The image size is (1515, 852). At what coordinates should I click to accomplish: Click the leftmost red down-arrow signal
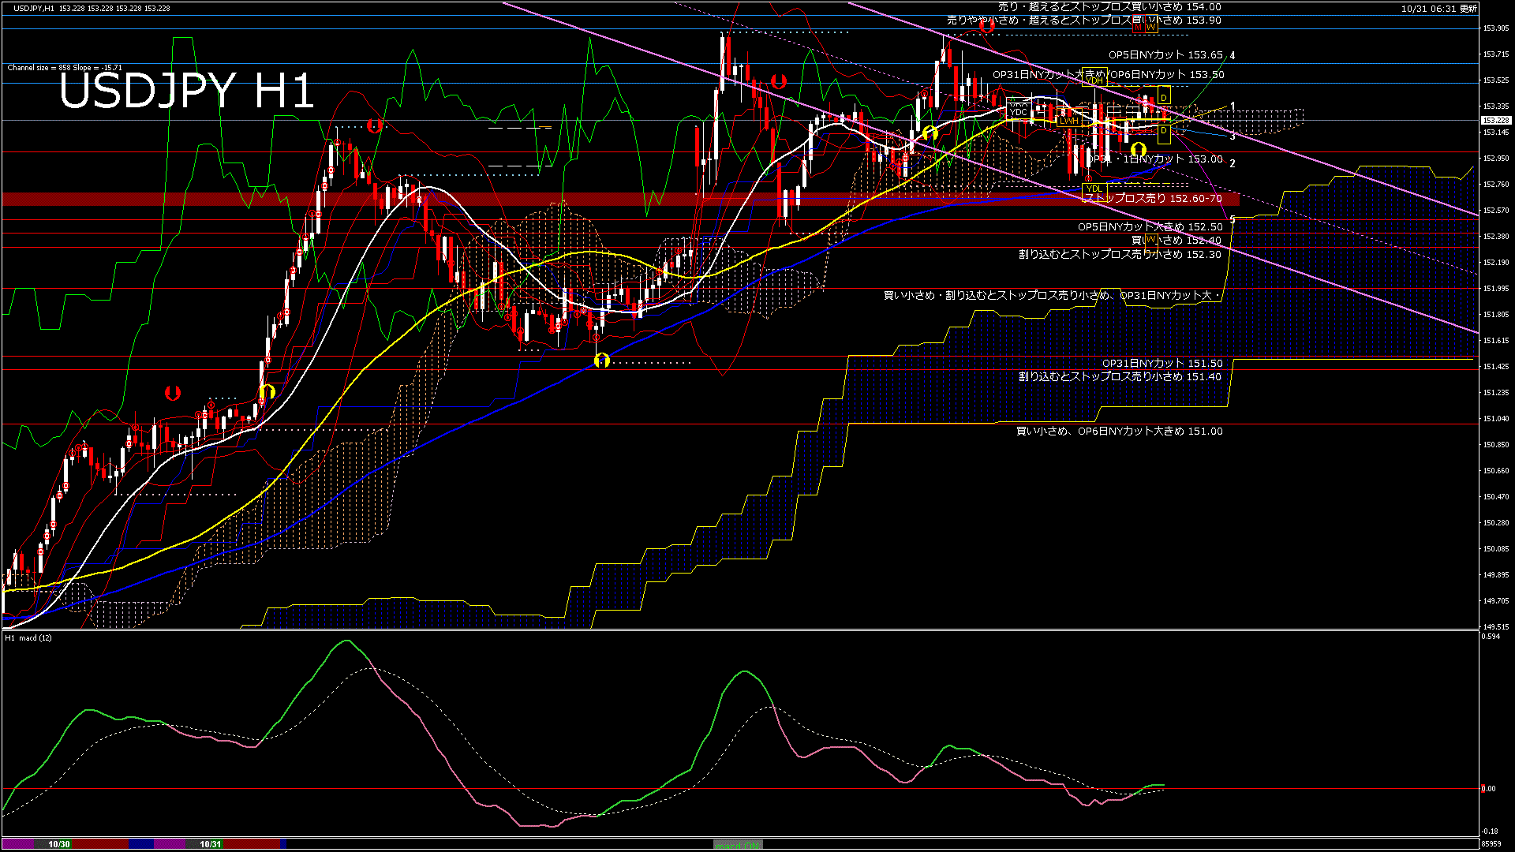coord(172,393)
